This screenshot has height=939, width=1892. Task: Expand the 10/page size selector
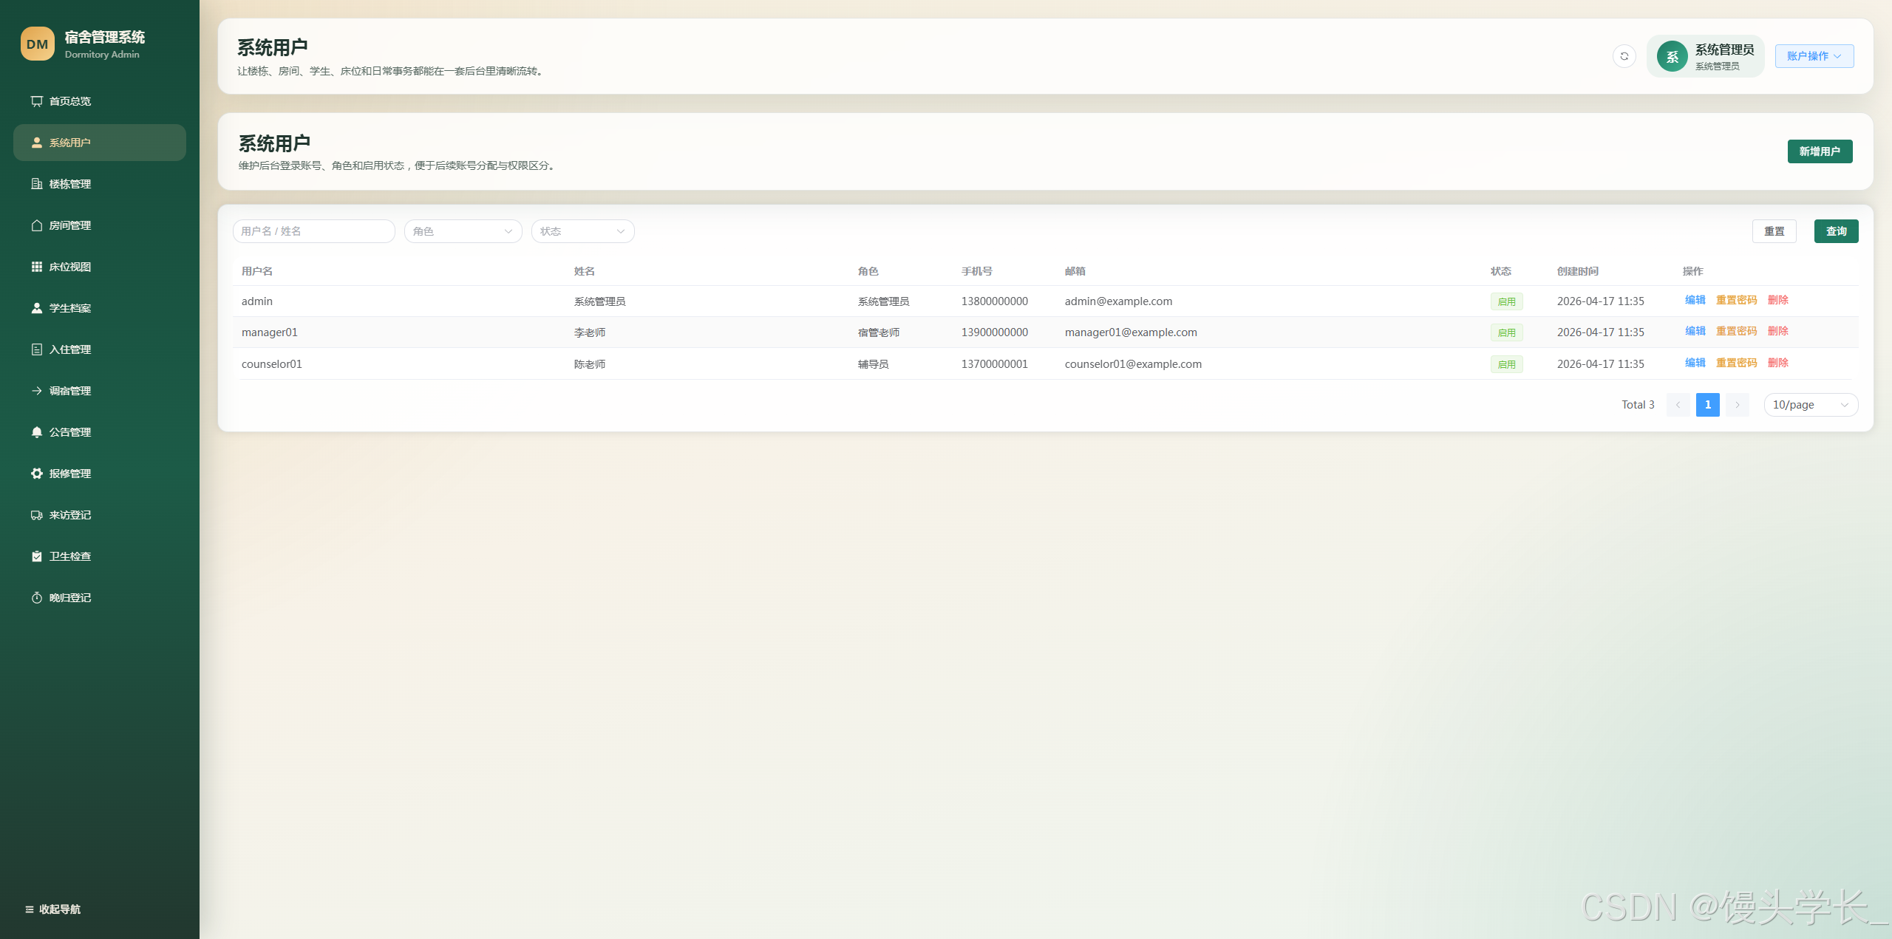click(x=1810, y=405)
